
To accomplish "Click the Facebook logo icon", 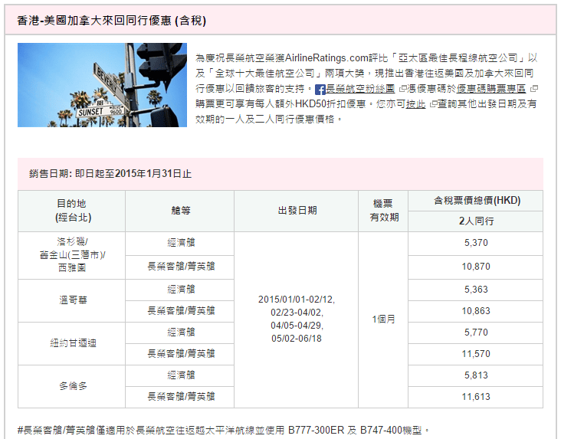I will pyautogui.click(x=320, y=90).
